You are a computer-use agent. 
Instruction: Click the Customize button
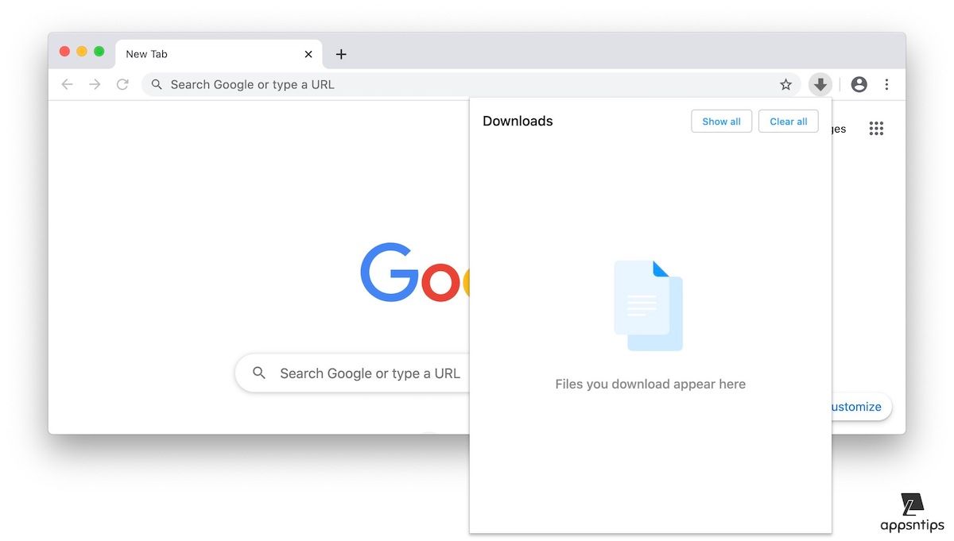[859, 407]
